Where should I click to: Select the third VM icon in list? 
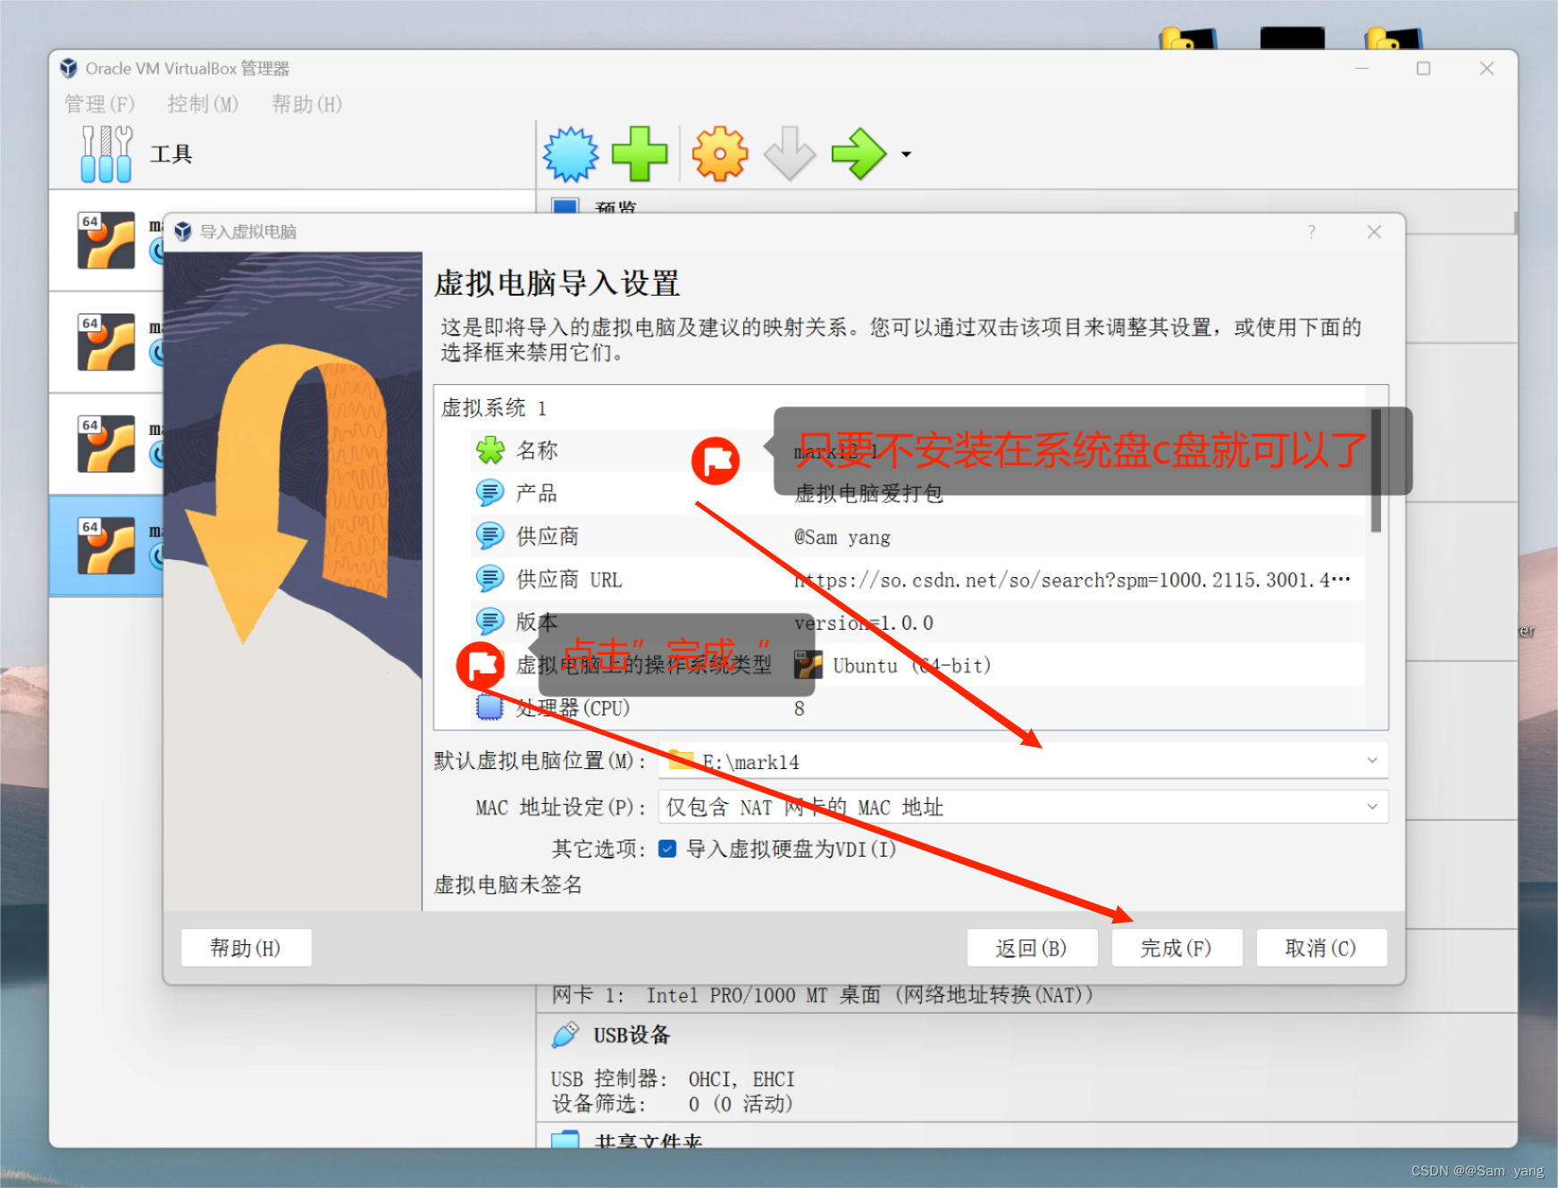[105, 444]
